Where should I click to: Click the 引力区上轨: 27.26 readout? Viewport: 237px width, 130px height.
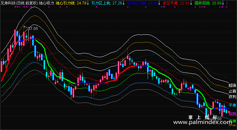pyautogui.click(x=107, y=3)
